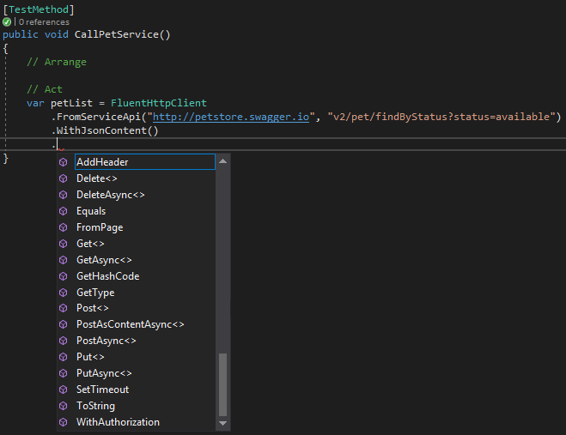Viewport: 566px width, 435px height.
Task: Place cursor on .WithJsonContent() call
Action: pos(105,130)
